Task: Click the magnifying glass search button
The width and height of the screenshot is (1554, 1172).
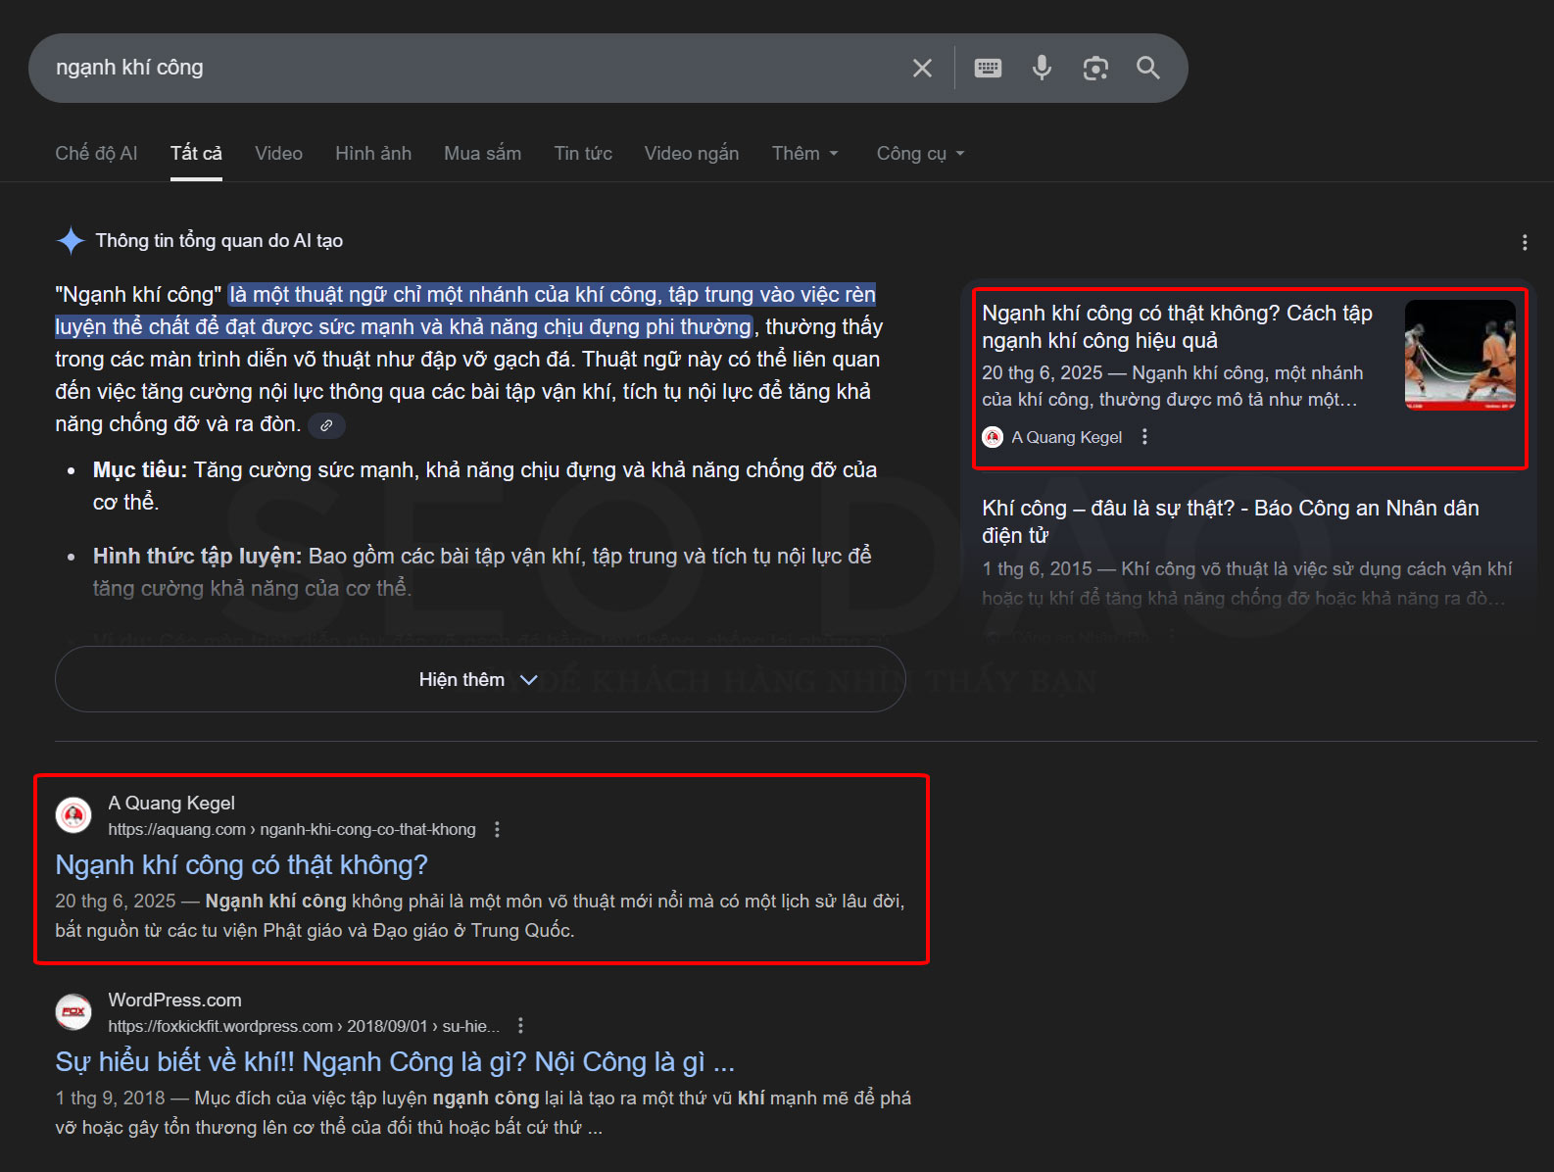Action: coord(1147,68)
